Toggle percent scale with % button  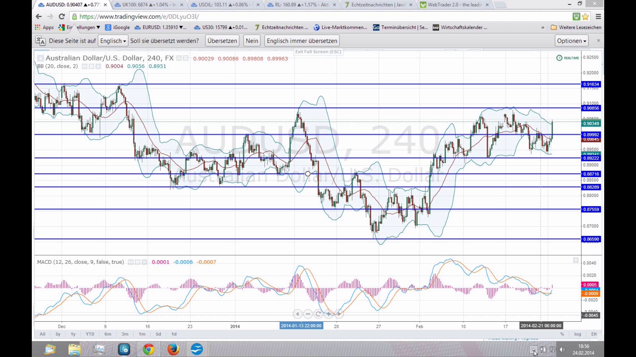(x=562, y=334)
